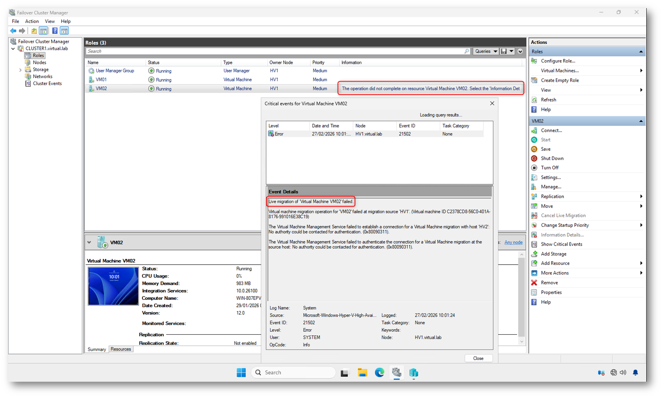Switch to the Resources tab

coord(121,349)
